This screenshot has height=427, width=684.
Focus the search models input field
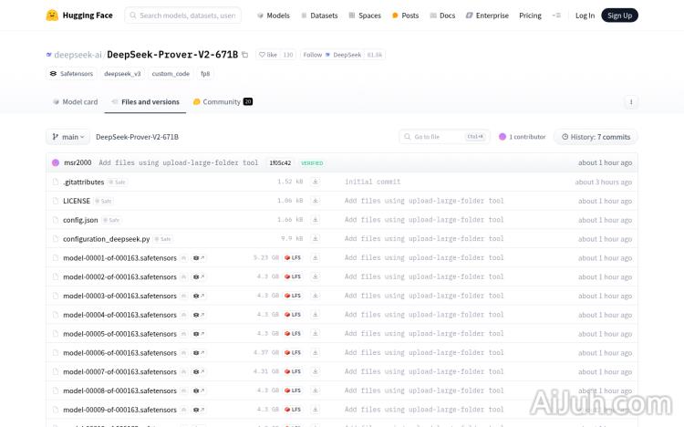point(182,16)
